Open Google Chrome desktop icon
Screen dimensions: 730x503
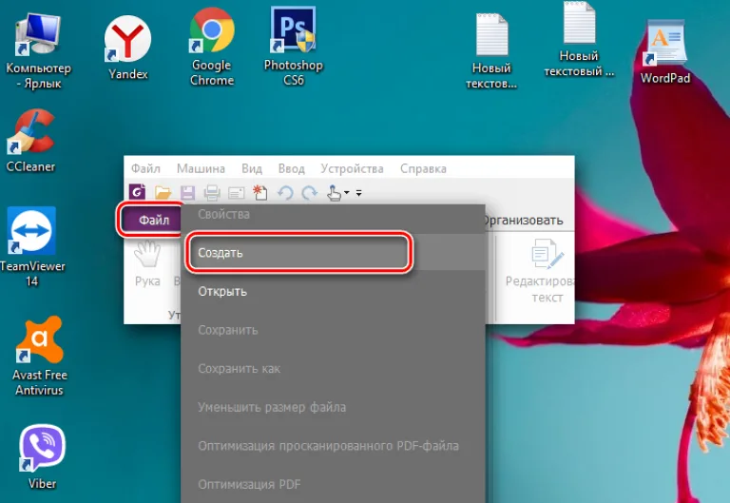(212, 47)
